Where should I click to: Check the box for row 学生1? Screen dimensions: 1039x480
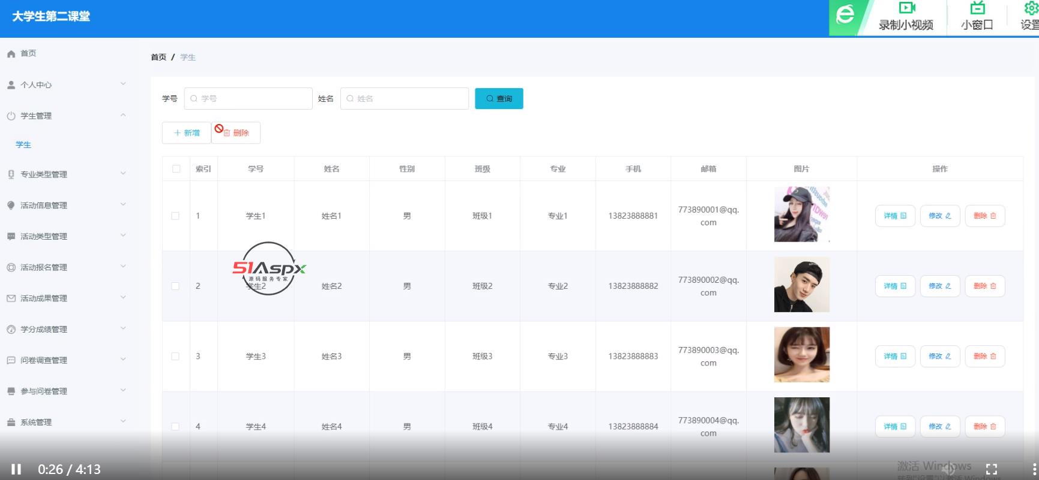point(175,216)
